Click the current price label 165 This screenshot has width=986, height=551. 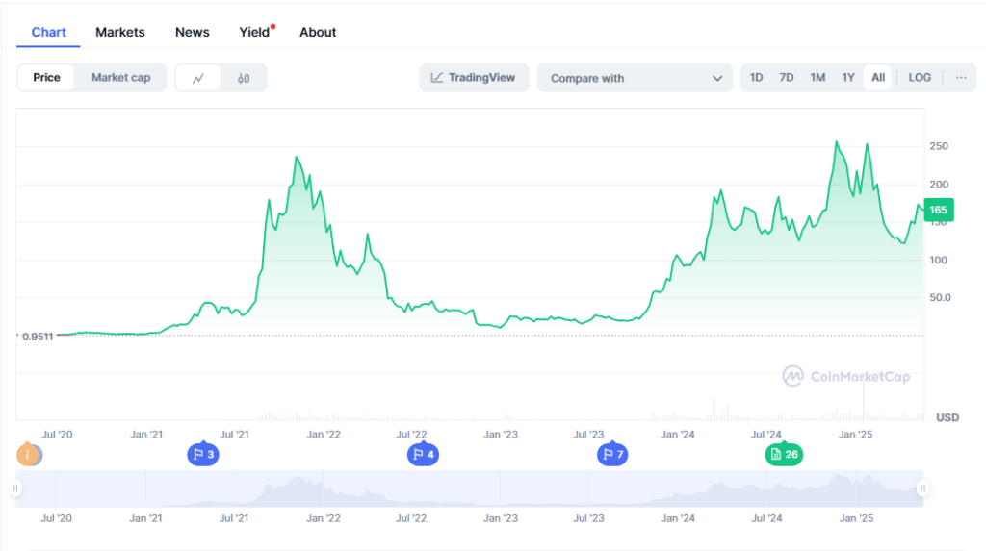(x=939, y=210)
